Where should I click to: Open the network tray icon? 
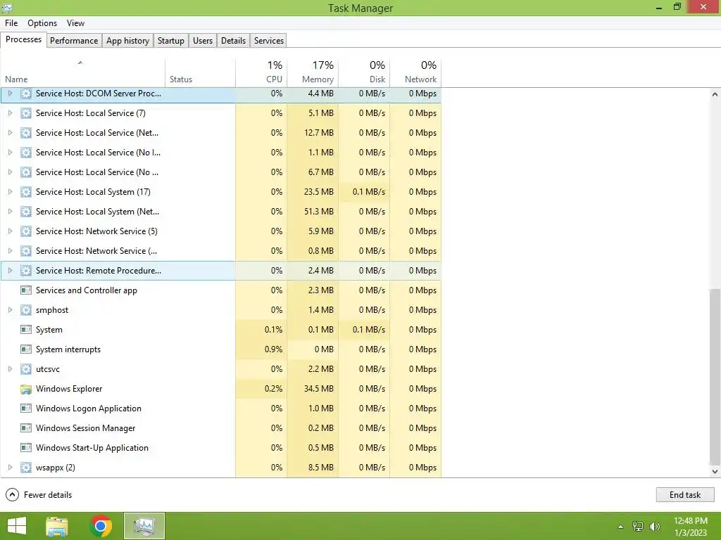[638, 527]
